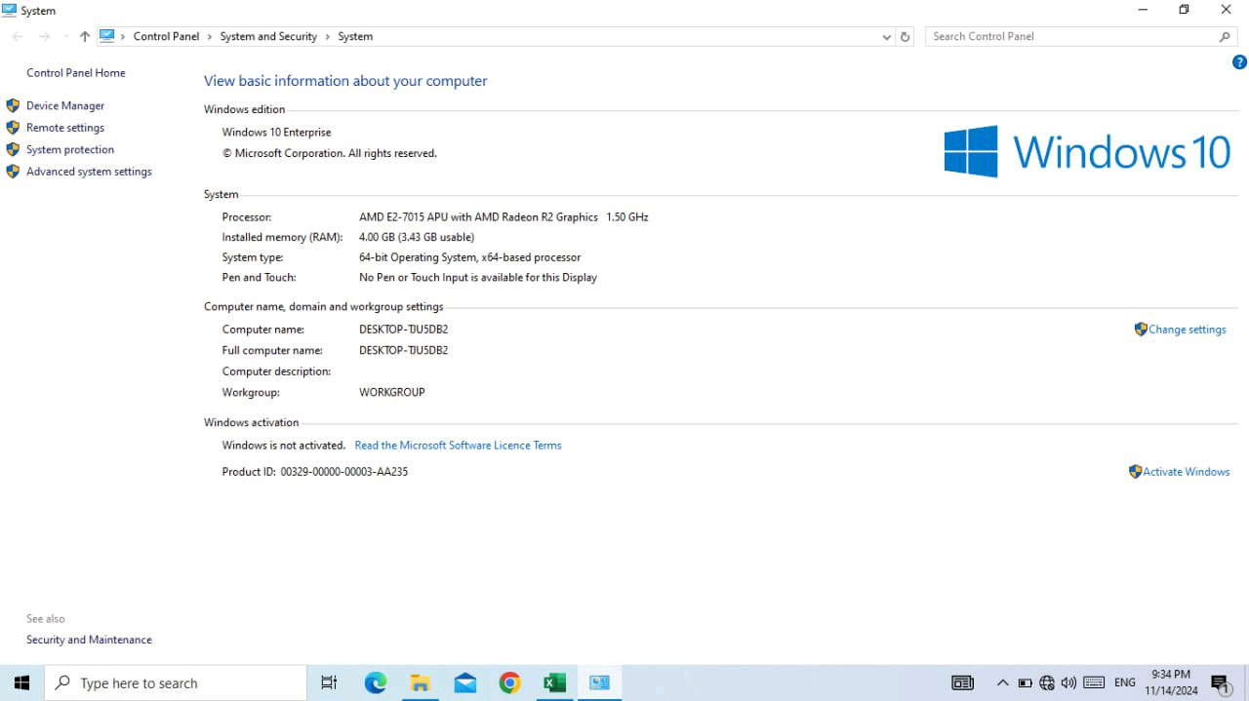The width and height of the screenshot is (1249, 701).
Task: Click 'No Pen or Touch Input' text
Action: coord(478,278)
